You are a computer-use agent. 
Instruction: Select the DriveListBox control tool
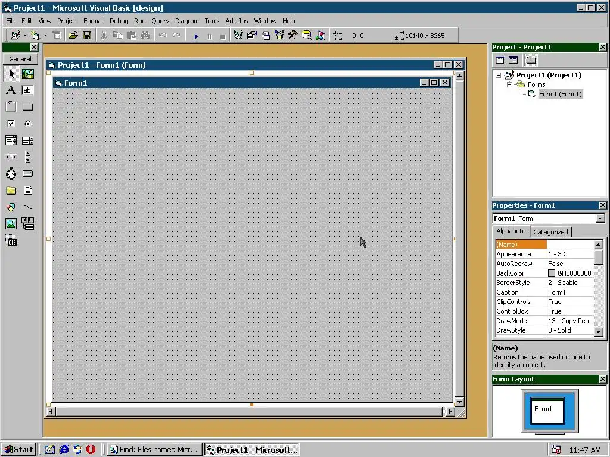point(27,174)
